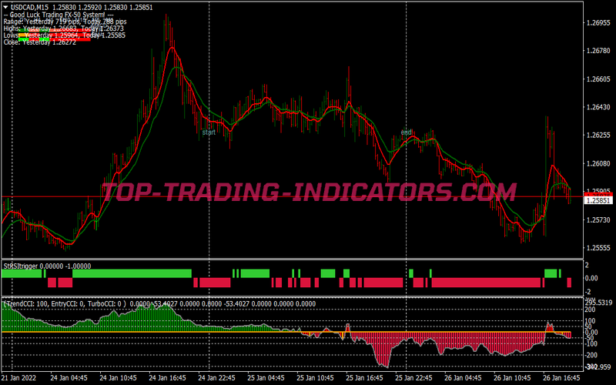This screenshot has height=385, width=616.
Task: Click the 'Highs: Yesterday 1.26683' info line
Action: point(64,28)
